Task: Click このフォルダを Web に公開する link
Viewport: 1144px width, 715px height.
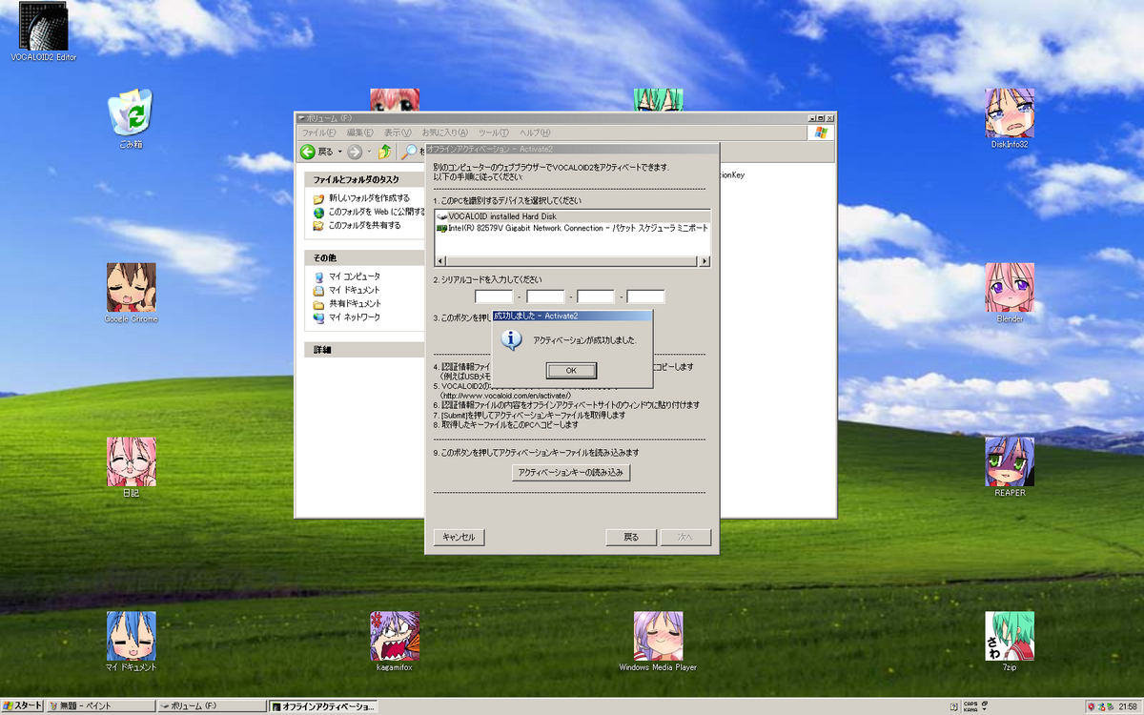Action: click(376, 212)
